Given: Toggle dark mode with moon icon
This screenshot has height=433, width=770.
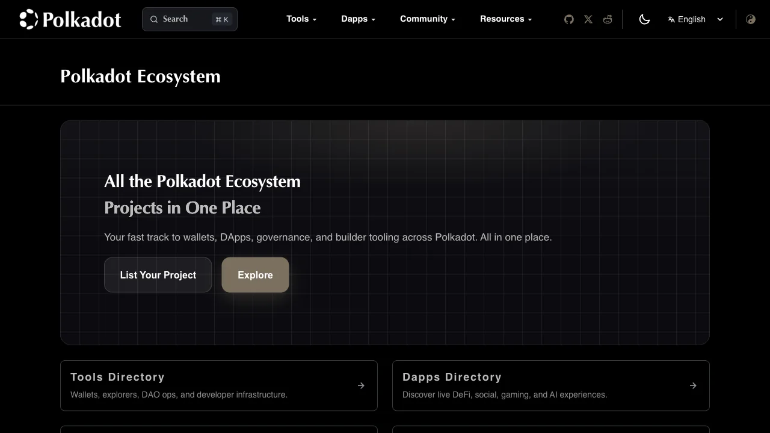Looking at the screenshot, I should (x=644, y=19).
